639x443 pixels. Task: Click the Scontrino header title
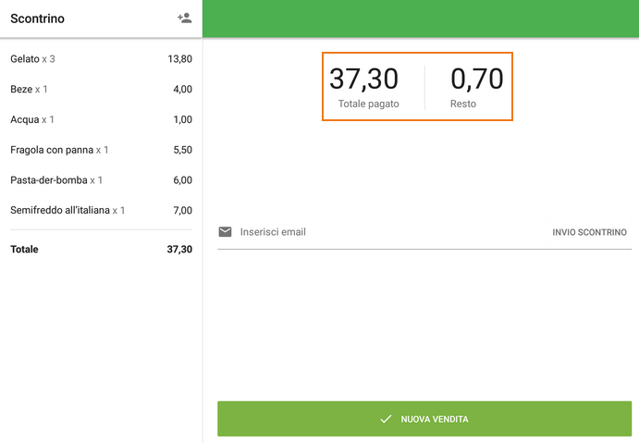pos(37,18)
